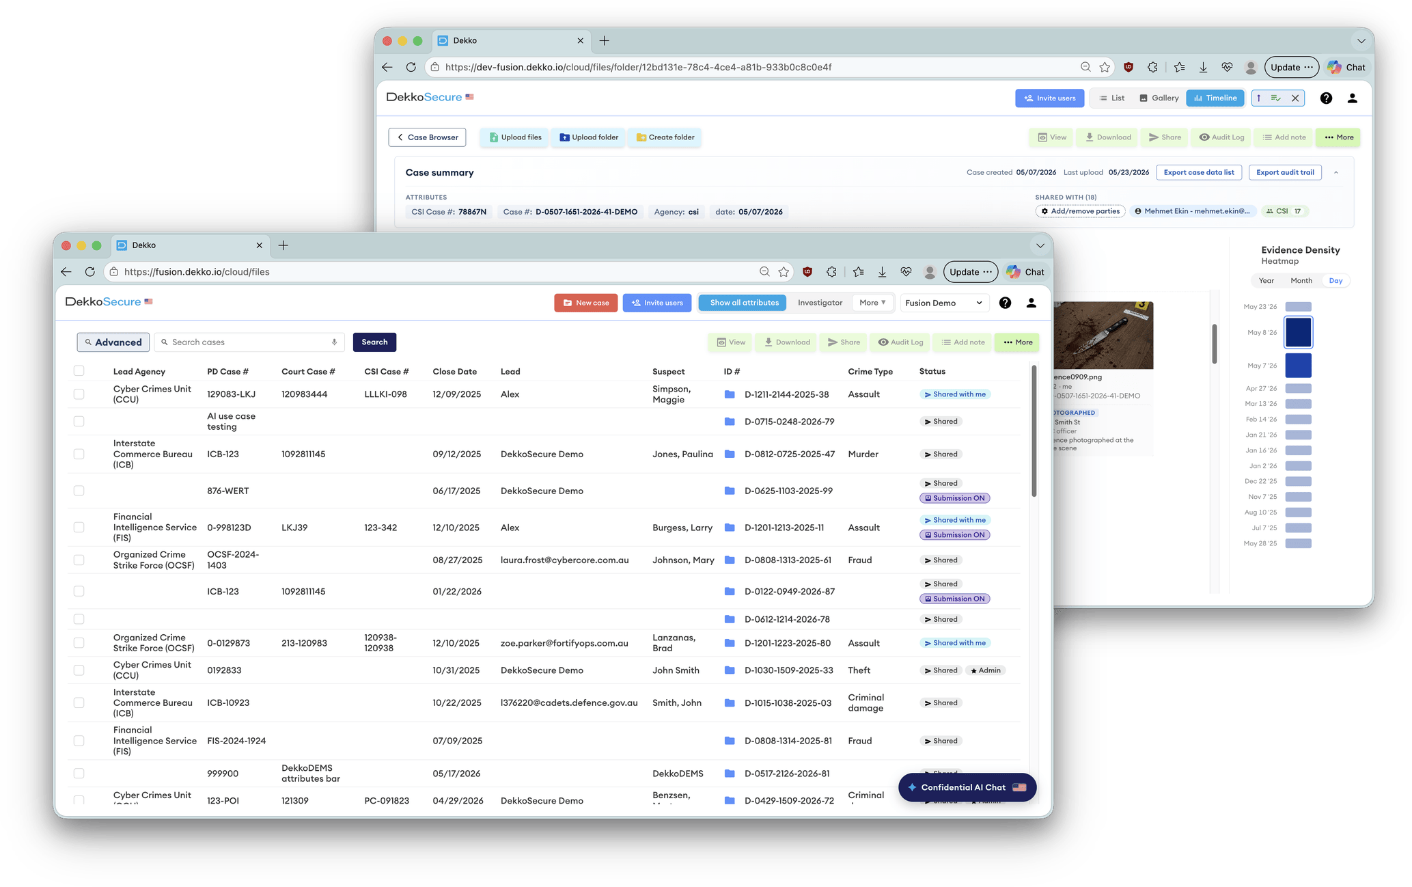This screenshot has height=887, width=1412.
Task: Open user profile icon in front window
Action: point(1031,303)
